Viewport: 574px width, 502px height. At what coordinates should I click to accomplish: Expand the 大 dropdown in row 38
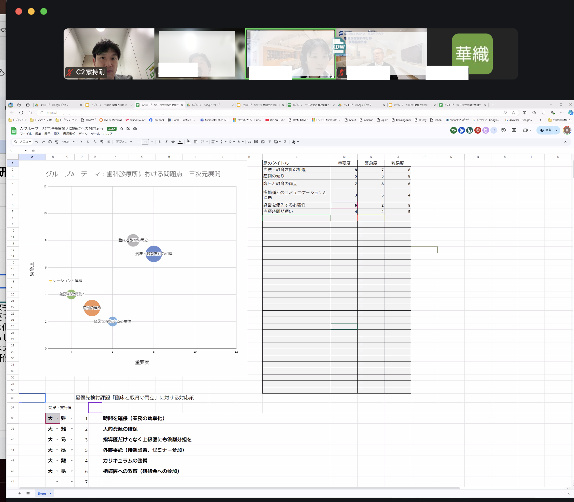57,418
